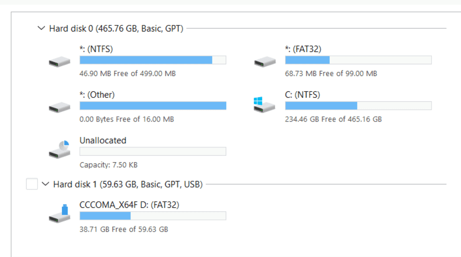Click the 234.46 GB Free text

coord(333,119)
